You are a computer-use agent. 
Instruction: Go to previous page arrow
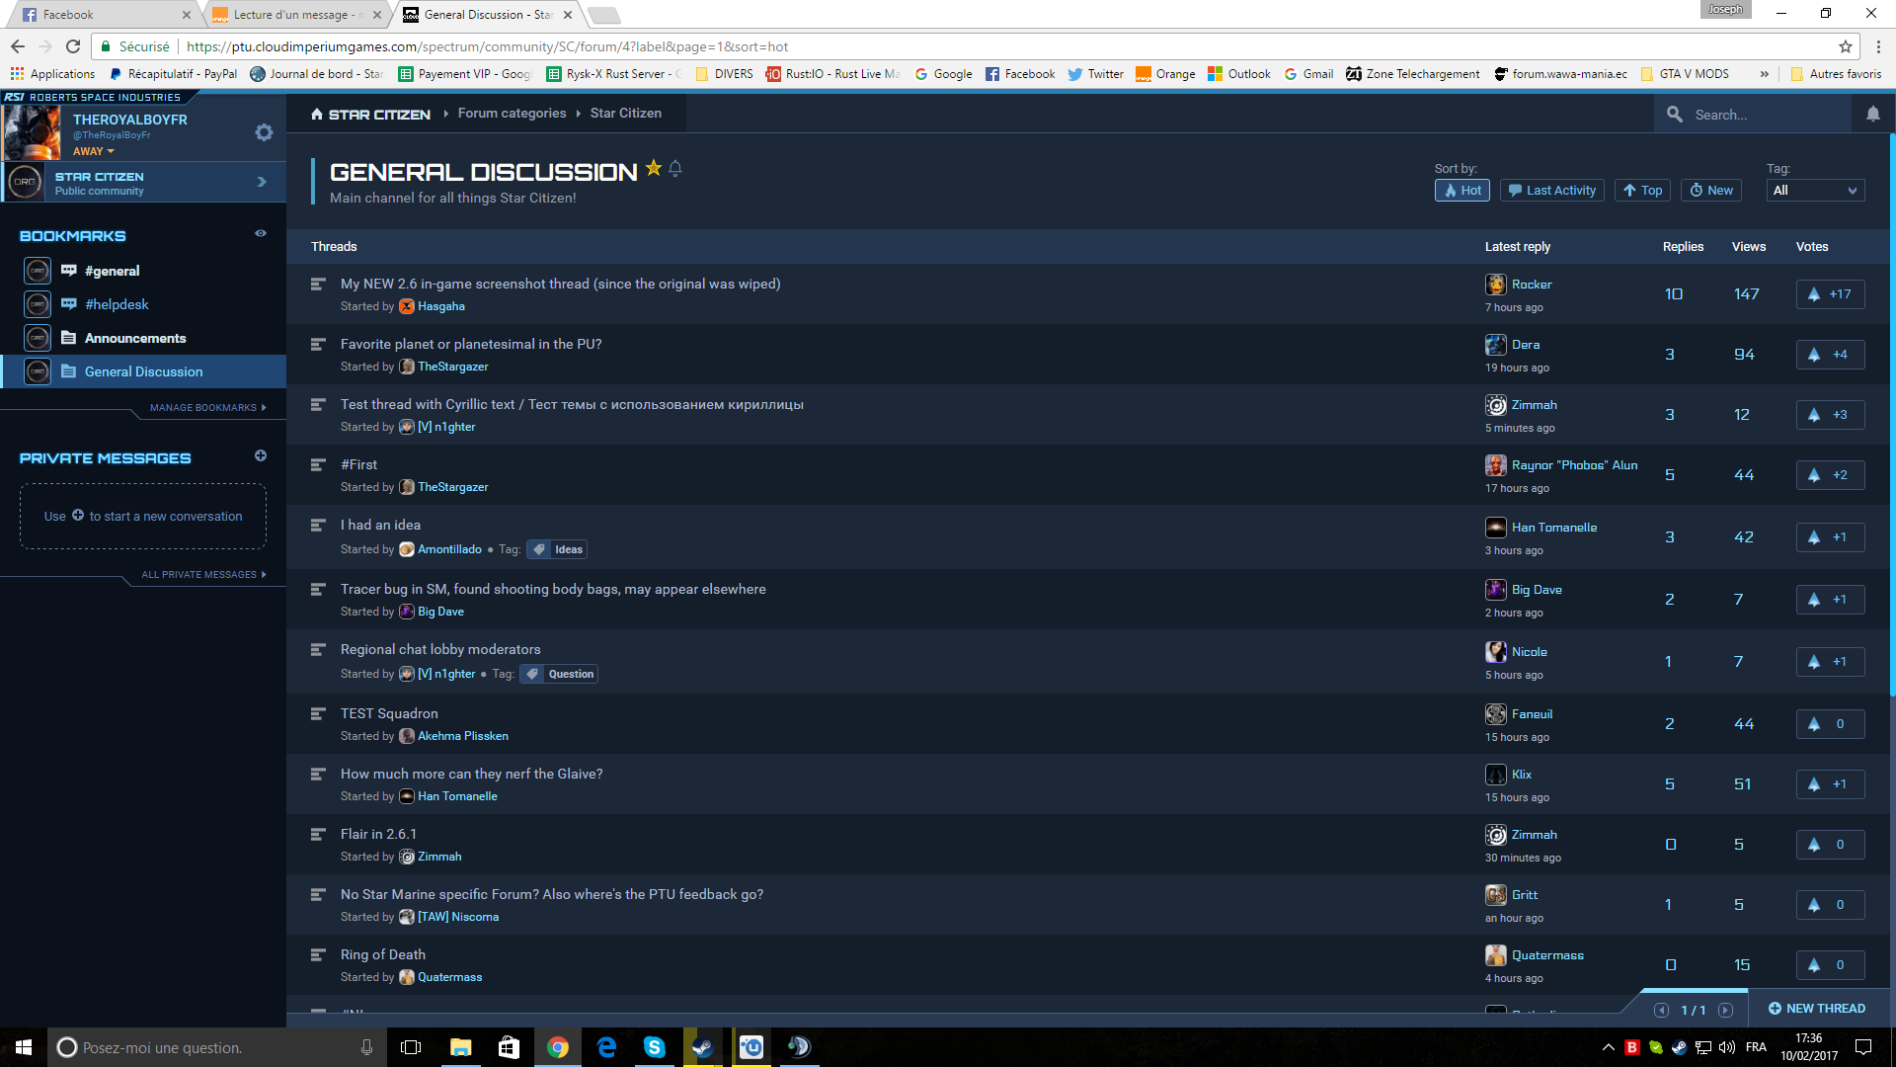[1661, 1010]
